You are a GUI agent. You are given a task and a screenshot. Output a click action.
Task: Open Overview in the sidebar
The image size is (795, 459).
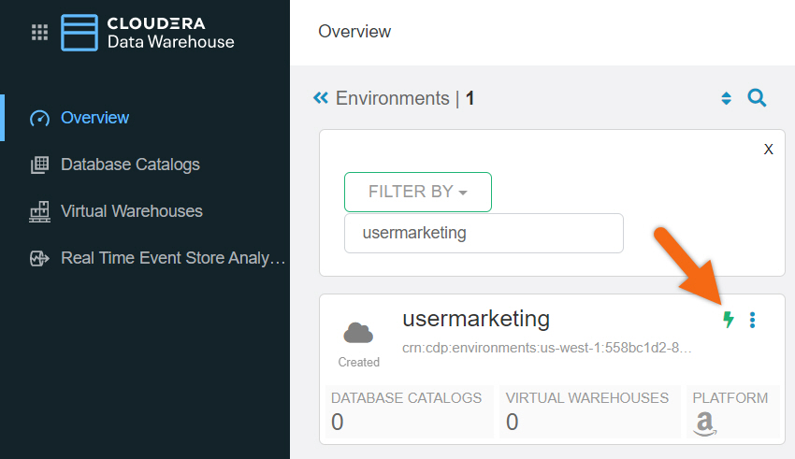click(x=94, y=118)
